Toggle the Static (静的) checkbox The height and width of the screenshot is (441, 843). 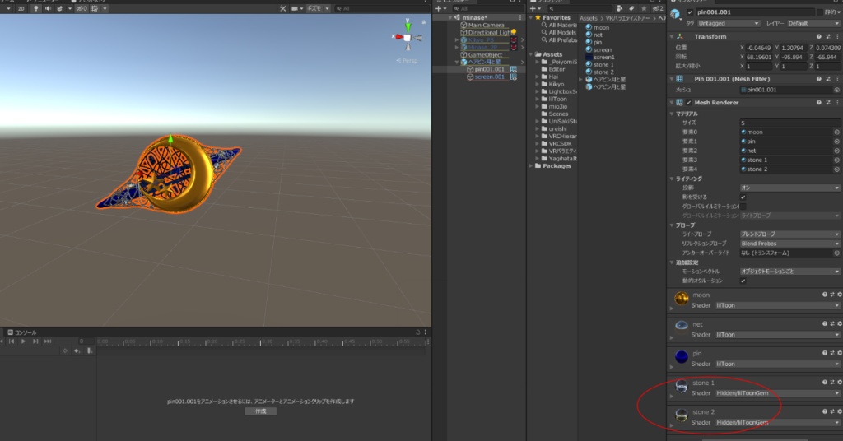[820, 12]
